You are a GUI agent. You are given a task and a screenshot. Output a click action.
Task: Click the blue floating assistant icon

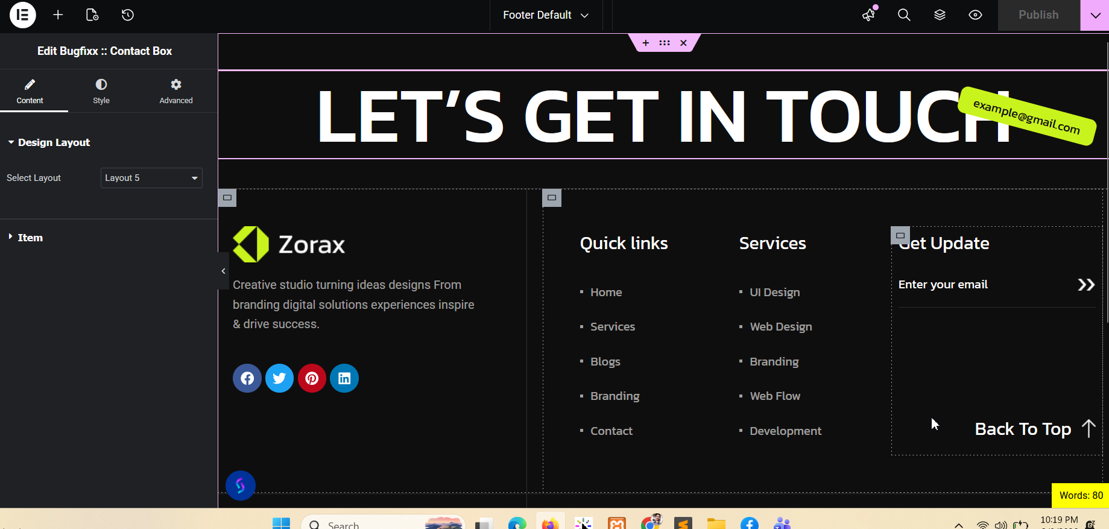coord(241,485)
